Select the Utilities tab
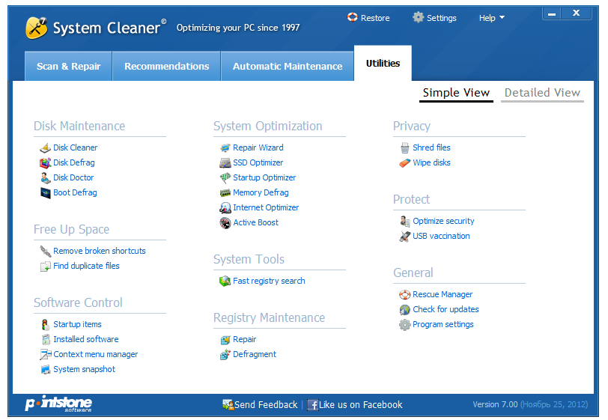This screenshot has height=420, width=608. (x=383, y=63)
